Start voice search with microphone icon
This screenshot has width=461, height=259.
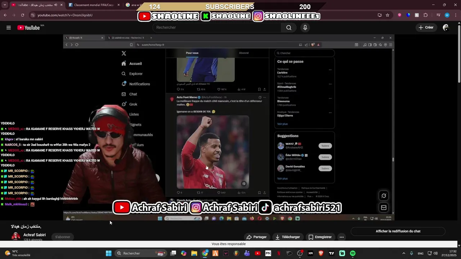(x=305, y=27)
